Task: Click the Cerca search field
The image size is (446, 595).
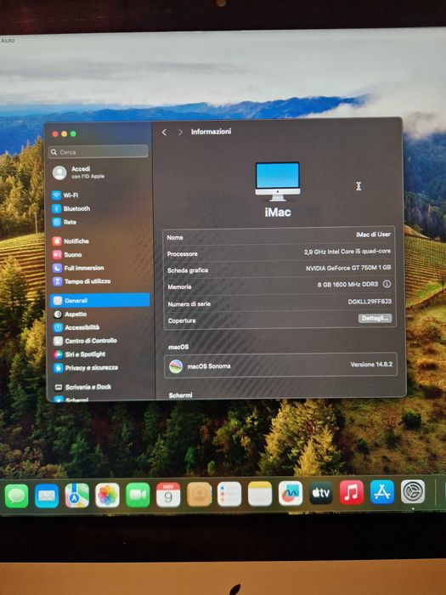Action: click(99, 152)
